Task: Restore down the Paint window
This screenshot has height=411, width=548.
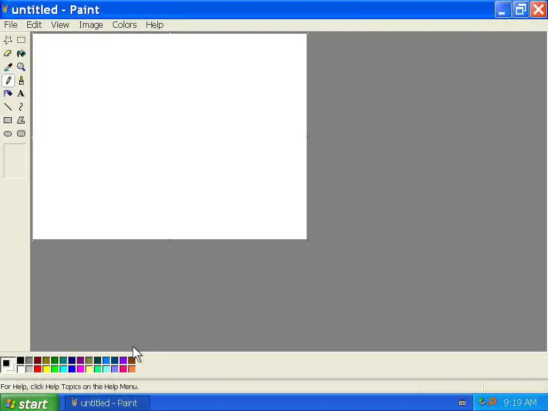Action: [x=520, y=10]
